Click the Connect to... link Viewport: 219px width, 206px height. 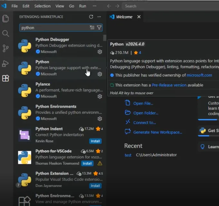[144, 123]
